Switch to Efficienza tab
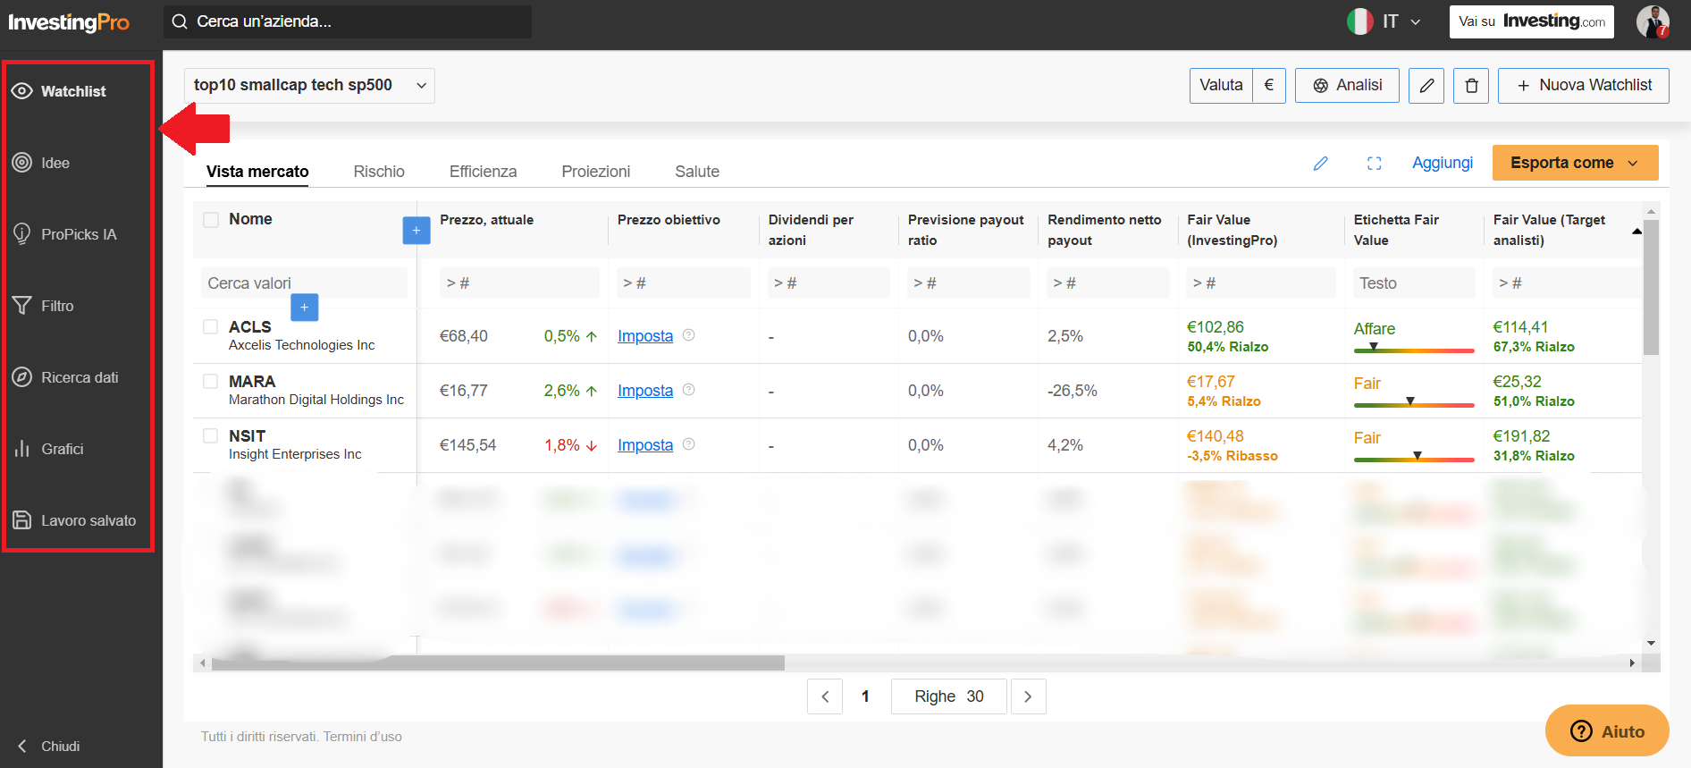 tap(483, 172)
